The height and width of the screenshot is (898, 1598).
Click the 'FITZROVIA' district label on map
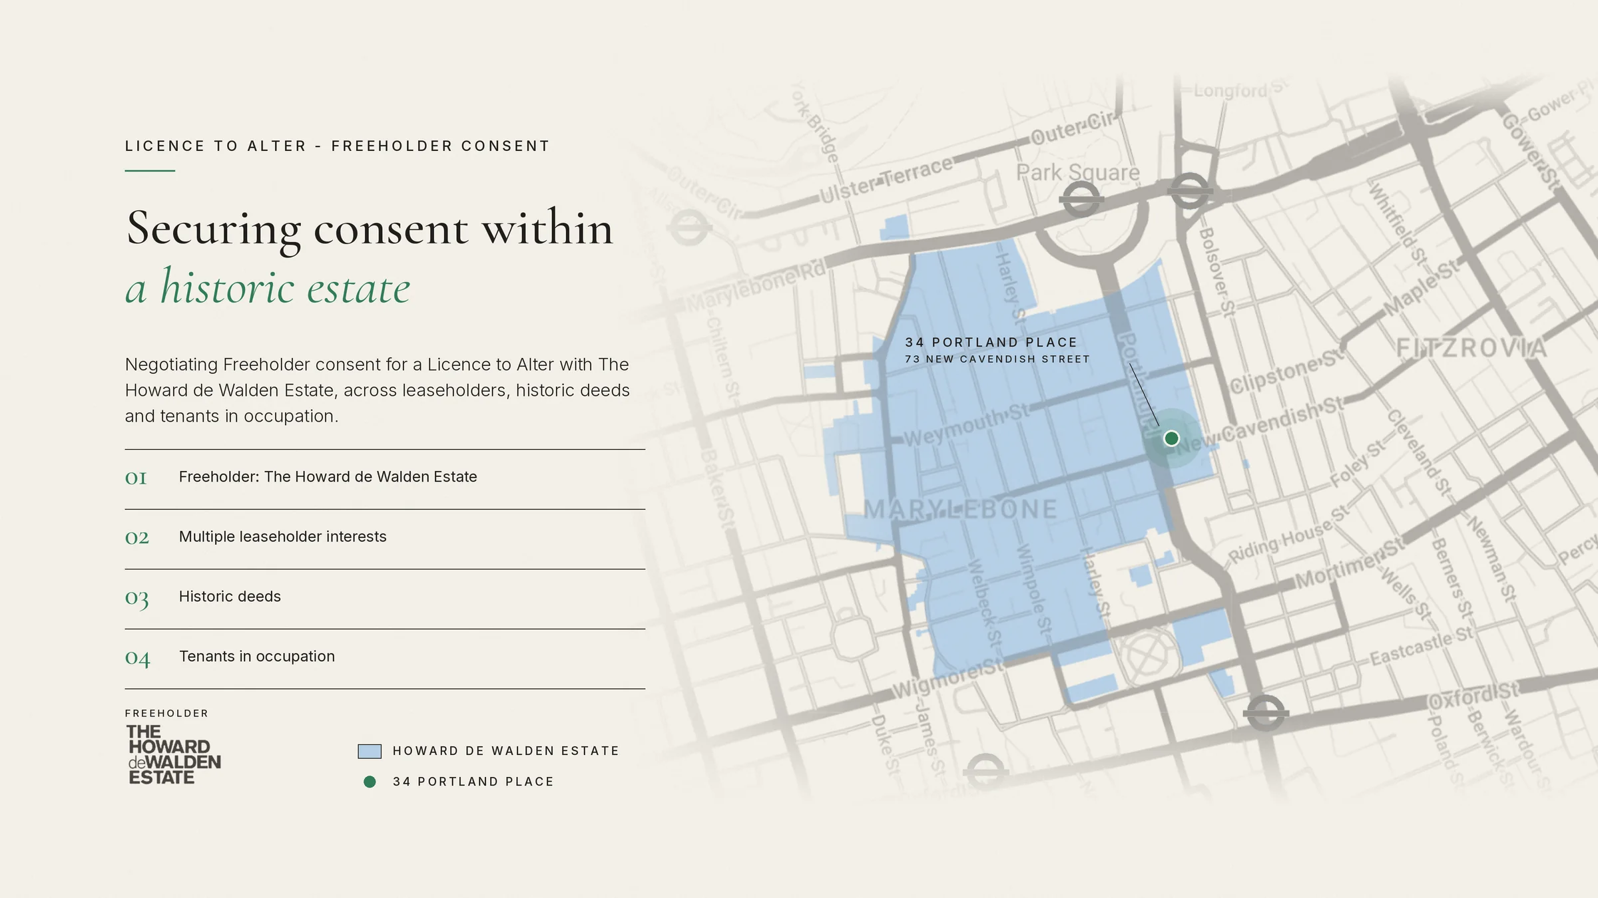[1471, 348]
